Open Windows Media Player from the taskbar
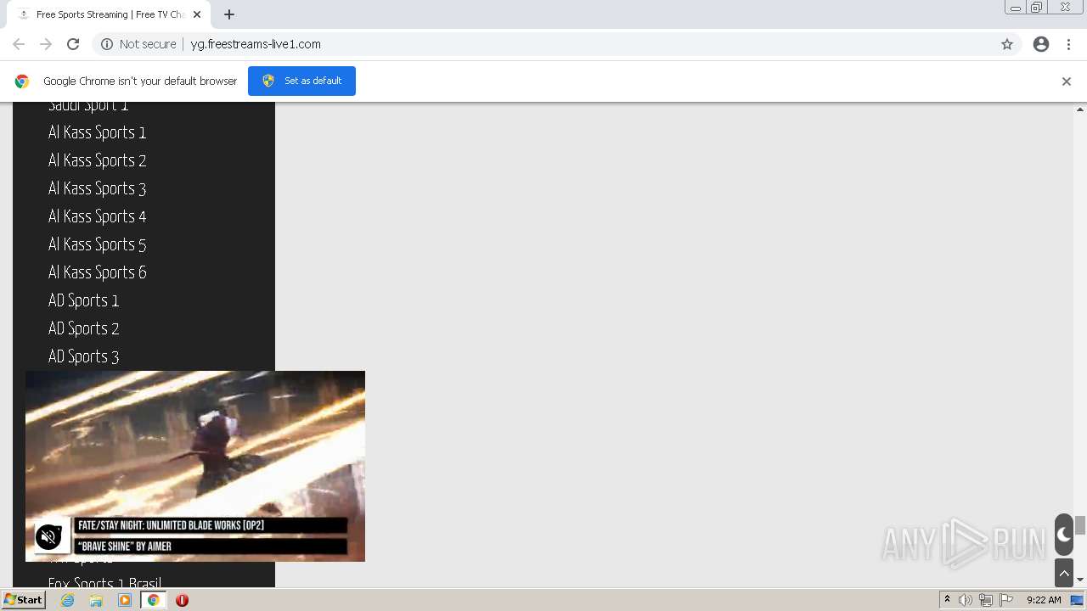Image resolution: width=1087 pixels, height=611 pixels. point(125,600)
